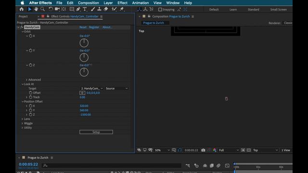Toggle stopwatch for Orbit Z
Screen dimensions: 308x173
[x=31, y=65]
